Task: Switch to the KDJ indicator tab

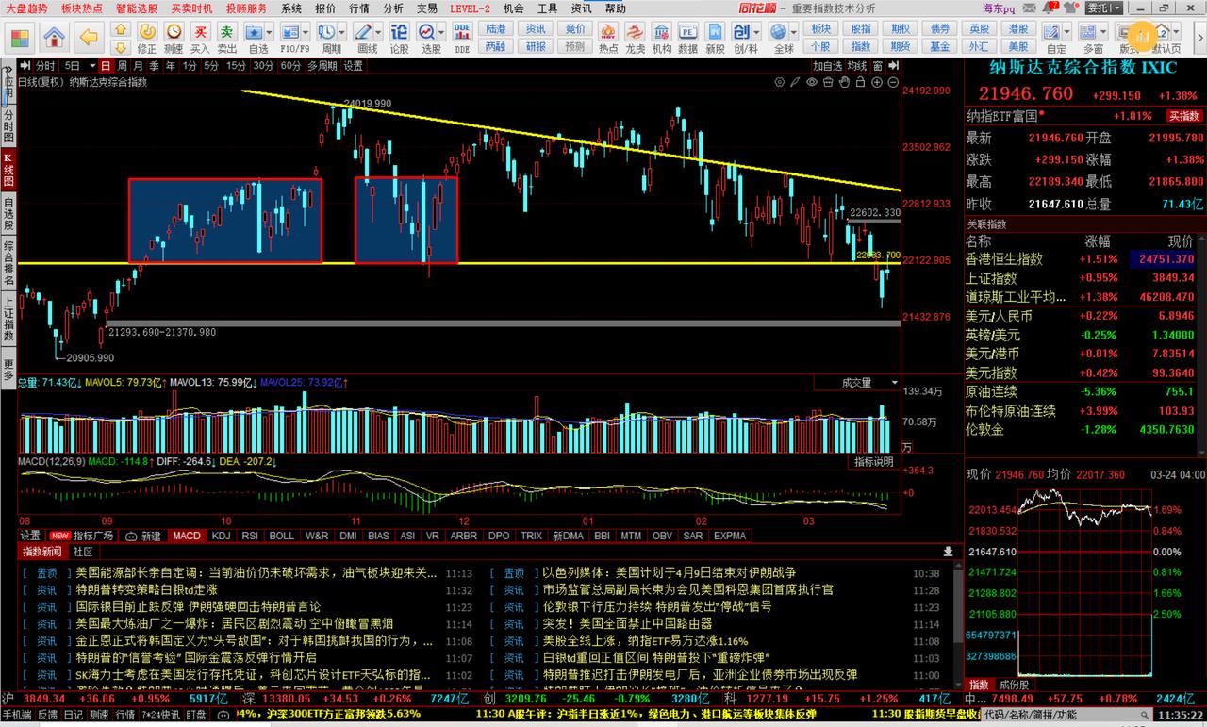Action: [x=222, y=536]
